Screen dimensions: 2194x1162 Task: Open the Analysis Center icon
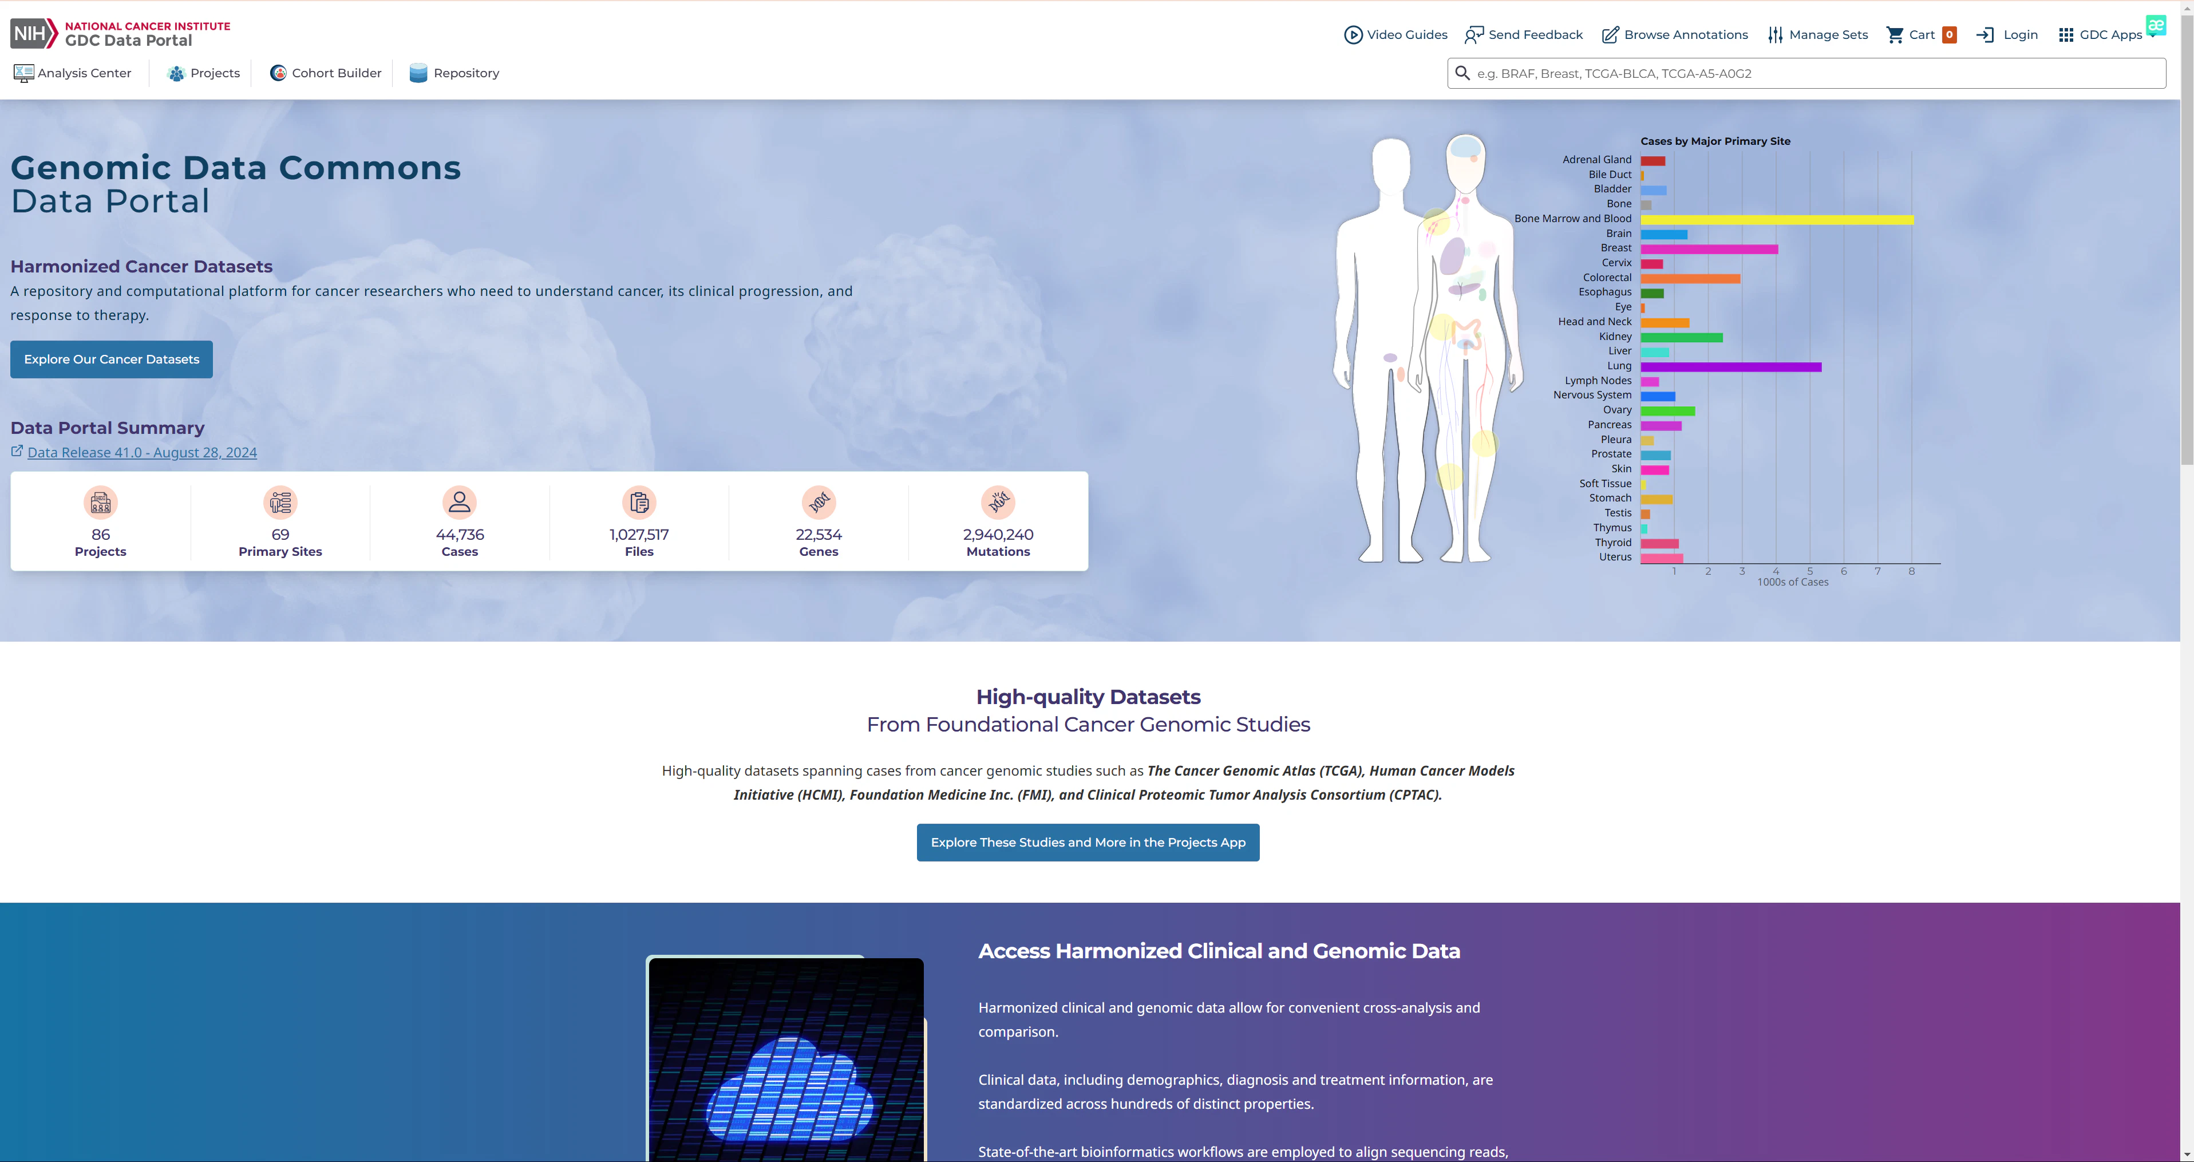point(24,73)
